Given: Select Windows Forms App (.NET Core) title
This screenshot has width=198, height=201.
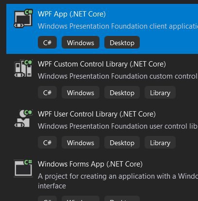Looking at the screenshot, I should [90, 164].
